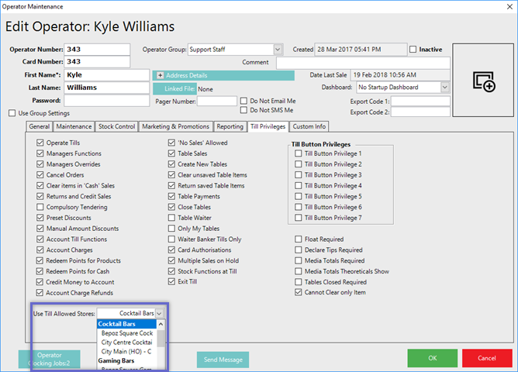Select City Centre Cocktail store from list
The width and height of the screenshot is (518, 372).
tap(127, 342)
